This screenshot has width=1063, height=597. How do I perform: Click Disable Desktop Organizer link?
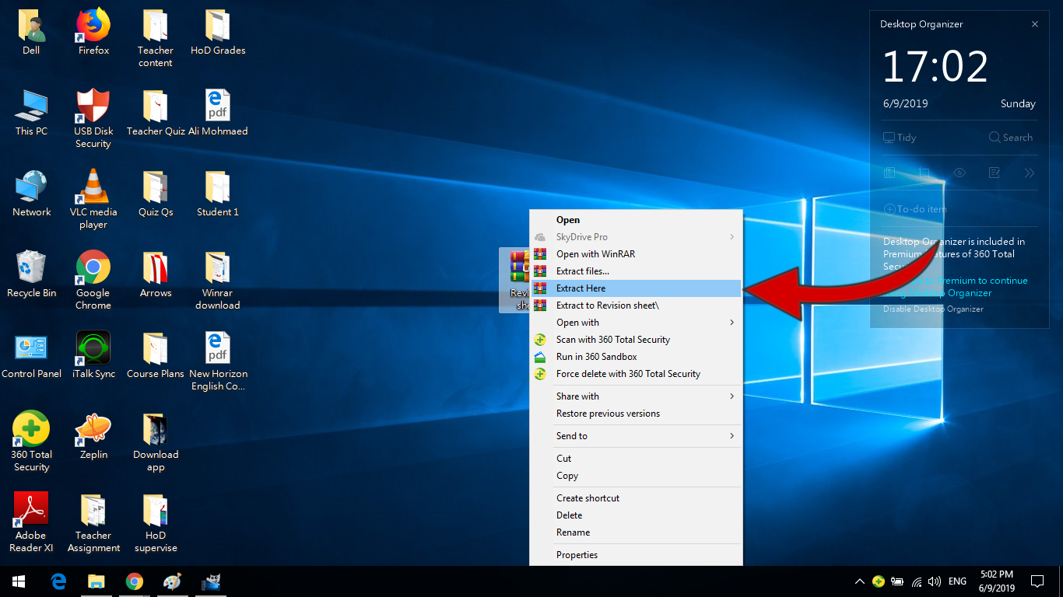click(933, 309)
